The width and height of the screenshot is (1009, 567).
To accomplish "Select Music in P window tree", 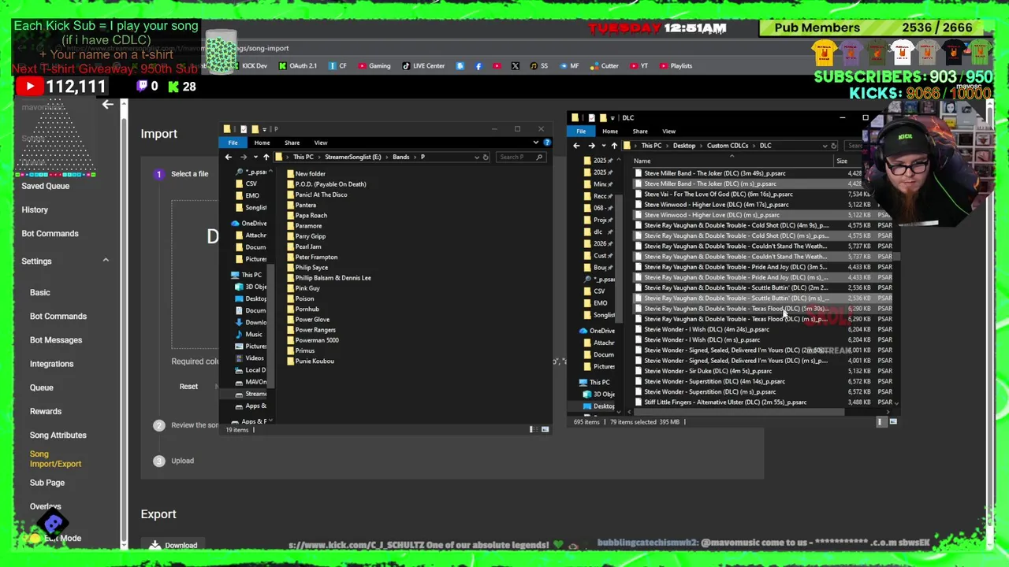I will click(x=248, y=335).
